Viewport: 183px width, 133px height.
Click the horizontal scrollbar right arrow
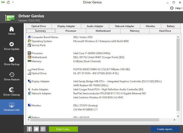174,120
